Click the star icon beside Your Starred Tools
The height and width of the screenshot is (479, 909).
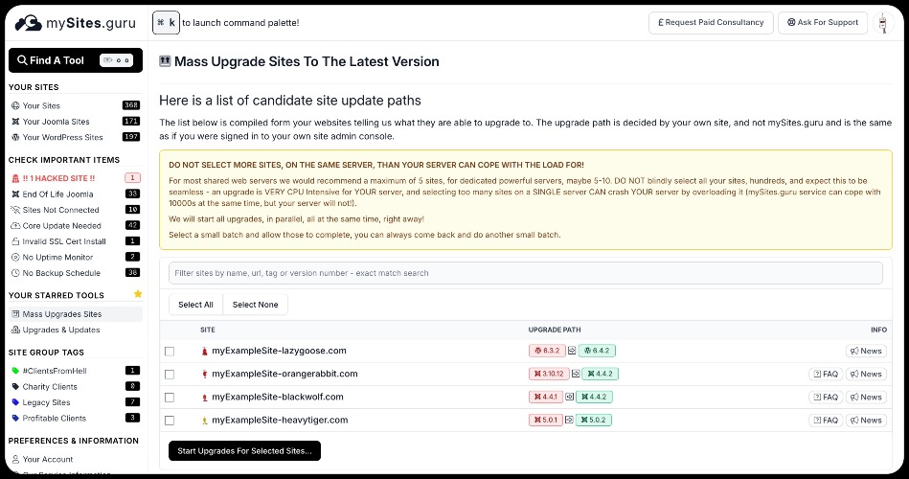click(x=138, y=294)
